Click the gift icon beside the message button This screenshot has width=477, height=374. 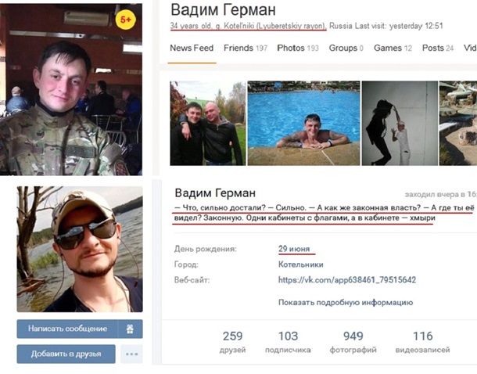131,329
